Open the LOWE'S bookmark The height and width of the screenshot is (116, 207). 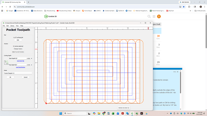click(x=97, y=11)
